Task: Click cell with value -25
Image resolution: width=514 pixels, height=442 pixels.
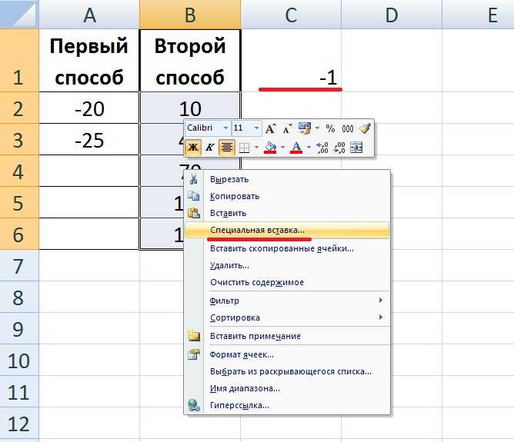Action: (89, 139)
